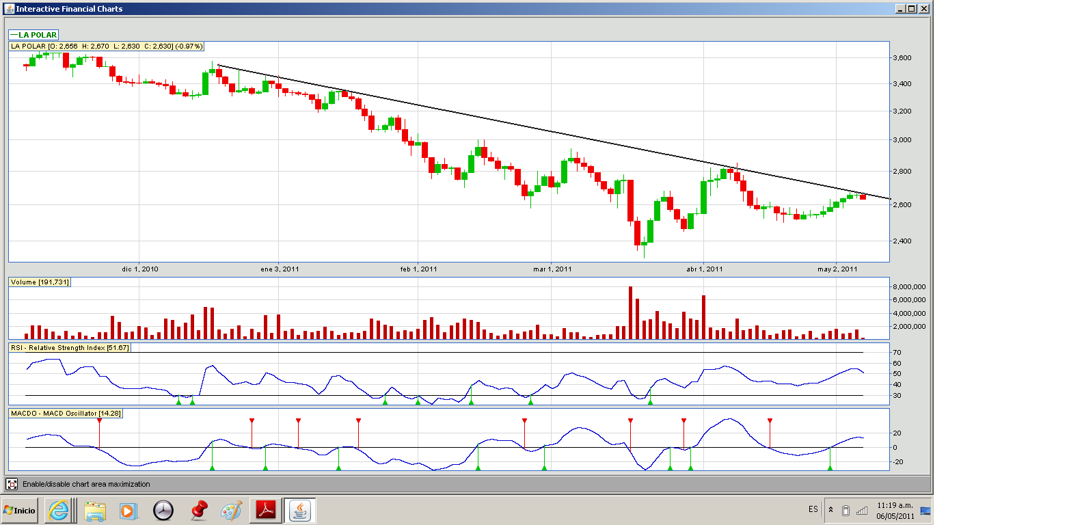
Task: Click the red pushpin taskbar icon
Action: tap(199, 510)
